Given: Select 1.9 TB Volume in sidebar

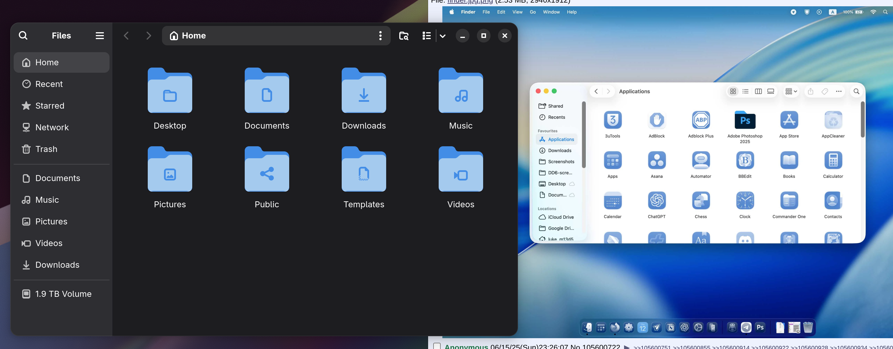Looking at the screenshot, I should pyautogui.click(x=62, y=294).
